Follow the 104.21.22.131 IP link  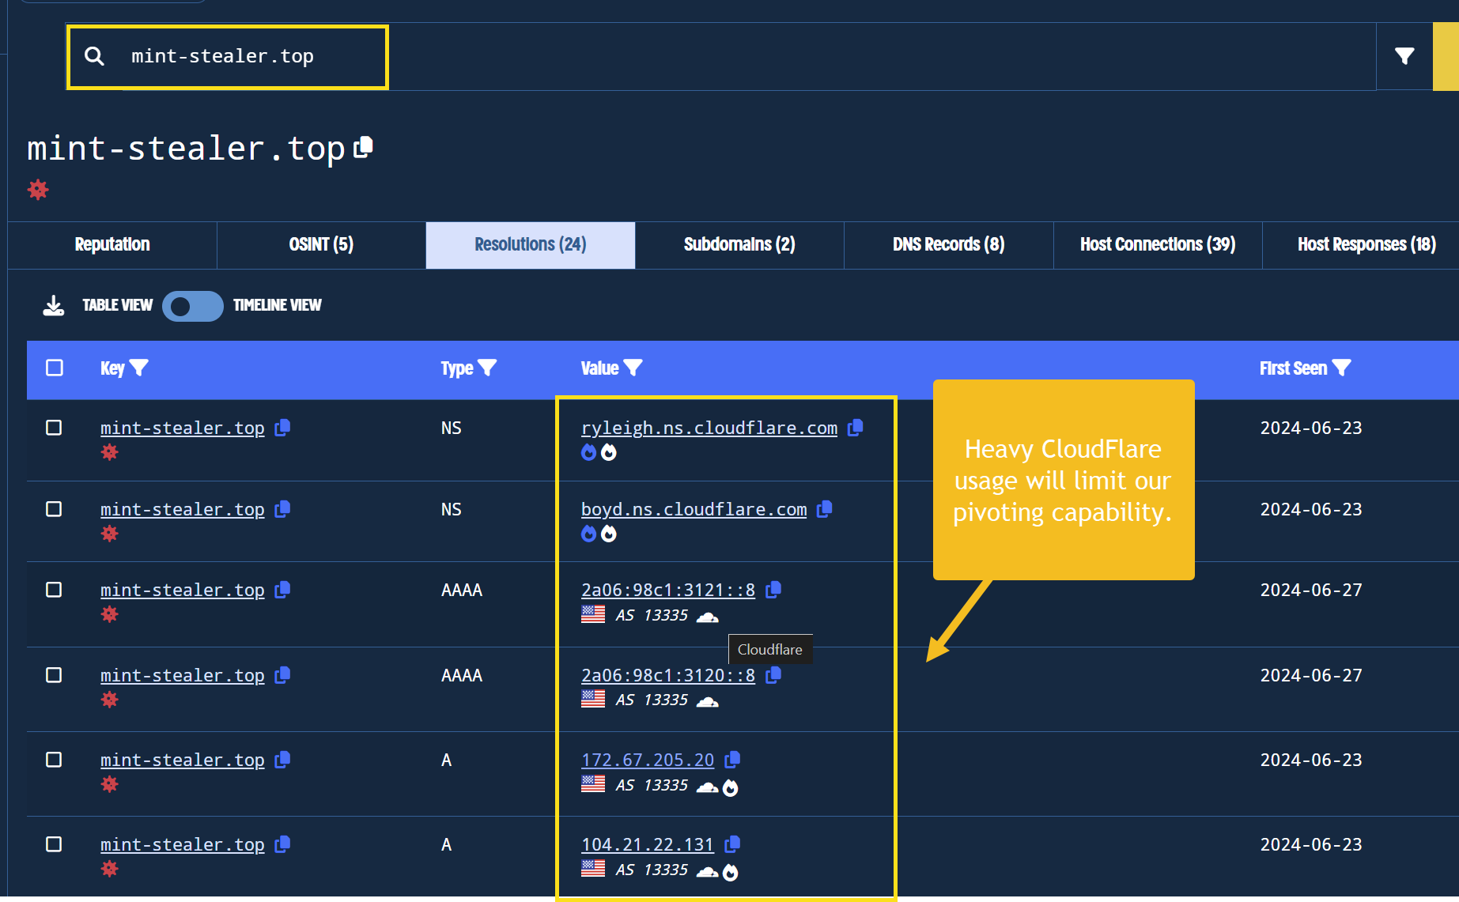click(x=648, y=844)
